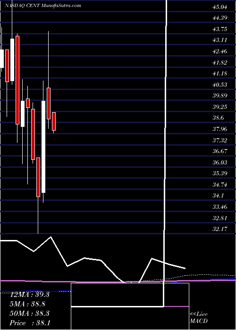Click the 41.82 price axis label
Screen dimensions: 236x330
[x=220, y=63]
